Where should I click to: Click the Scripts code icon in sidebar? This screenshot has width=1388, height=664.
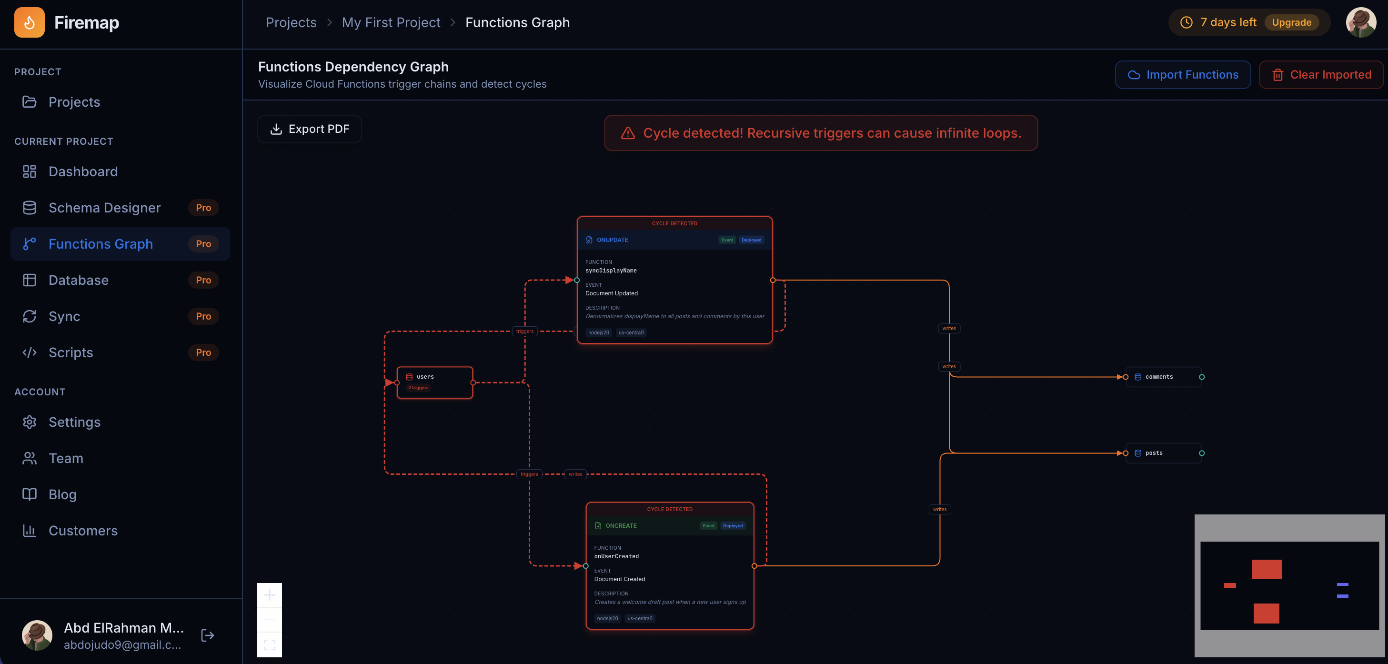tap(30, 352)
